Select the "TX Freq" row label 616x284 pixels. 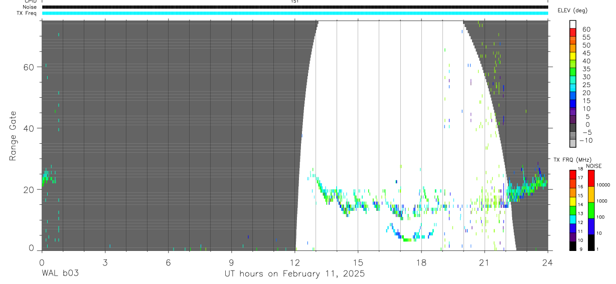click(x=27, y=13)
